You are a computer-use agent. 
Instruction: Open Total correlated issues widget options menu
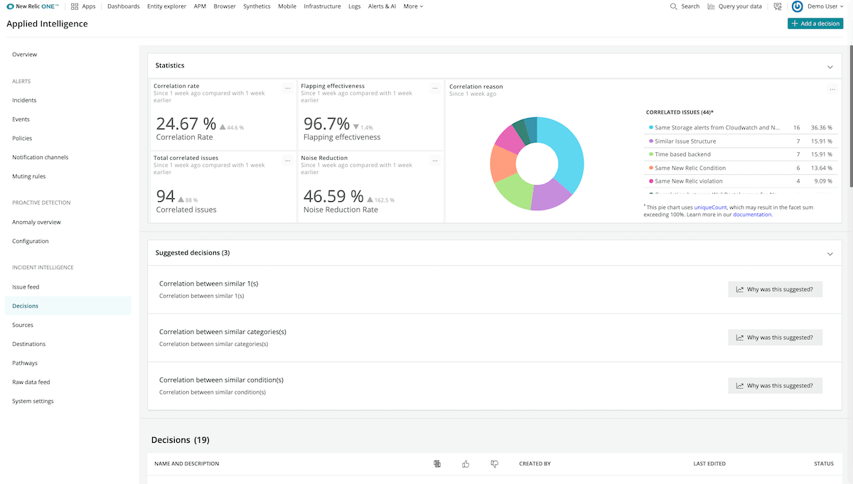pos(287,161)
